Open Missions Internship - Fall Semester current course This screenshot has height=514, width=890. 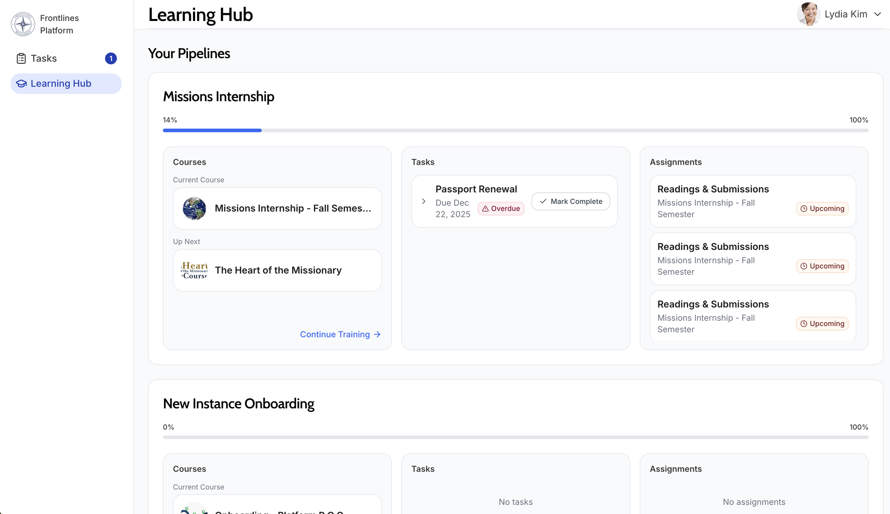pos(277,208)
